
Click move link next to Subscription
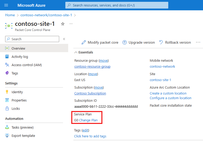[99, 88]
